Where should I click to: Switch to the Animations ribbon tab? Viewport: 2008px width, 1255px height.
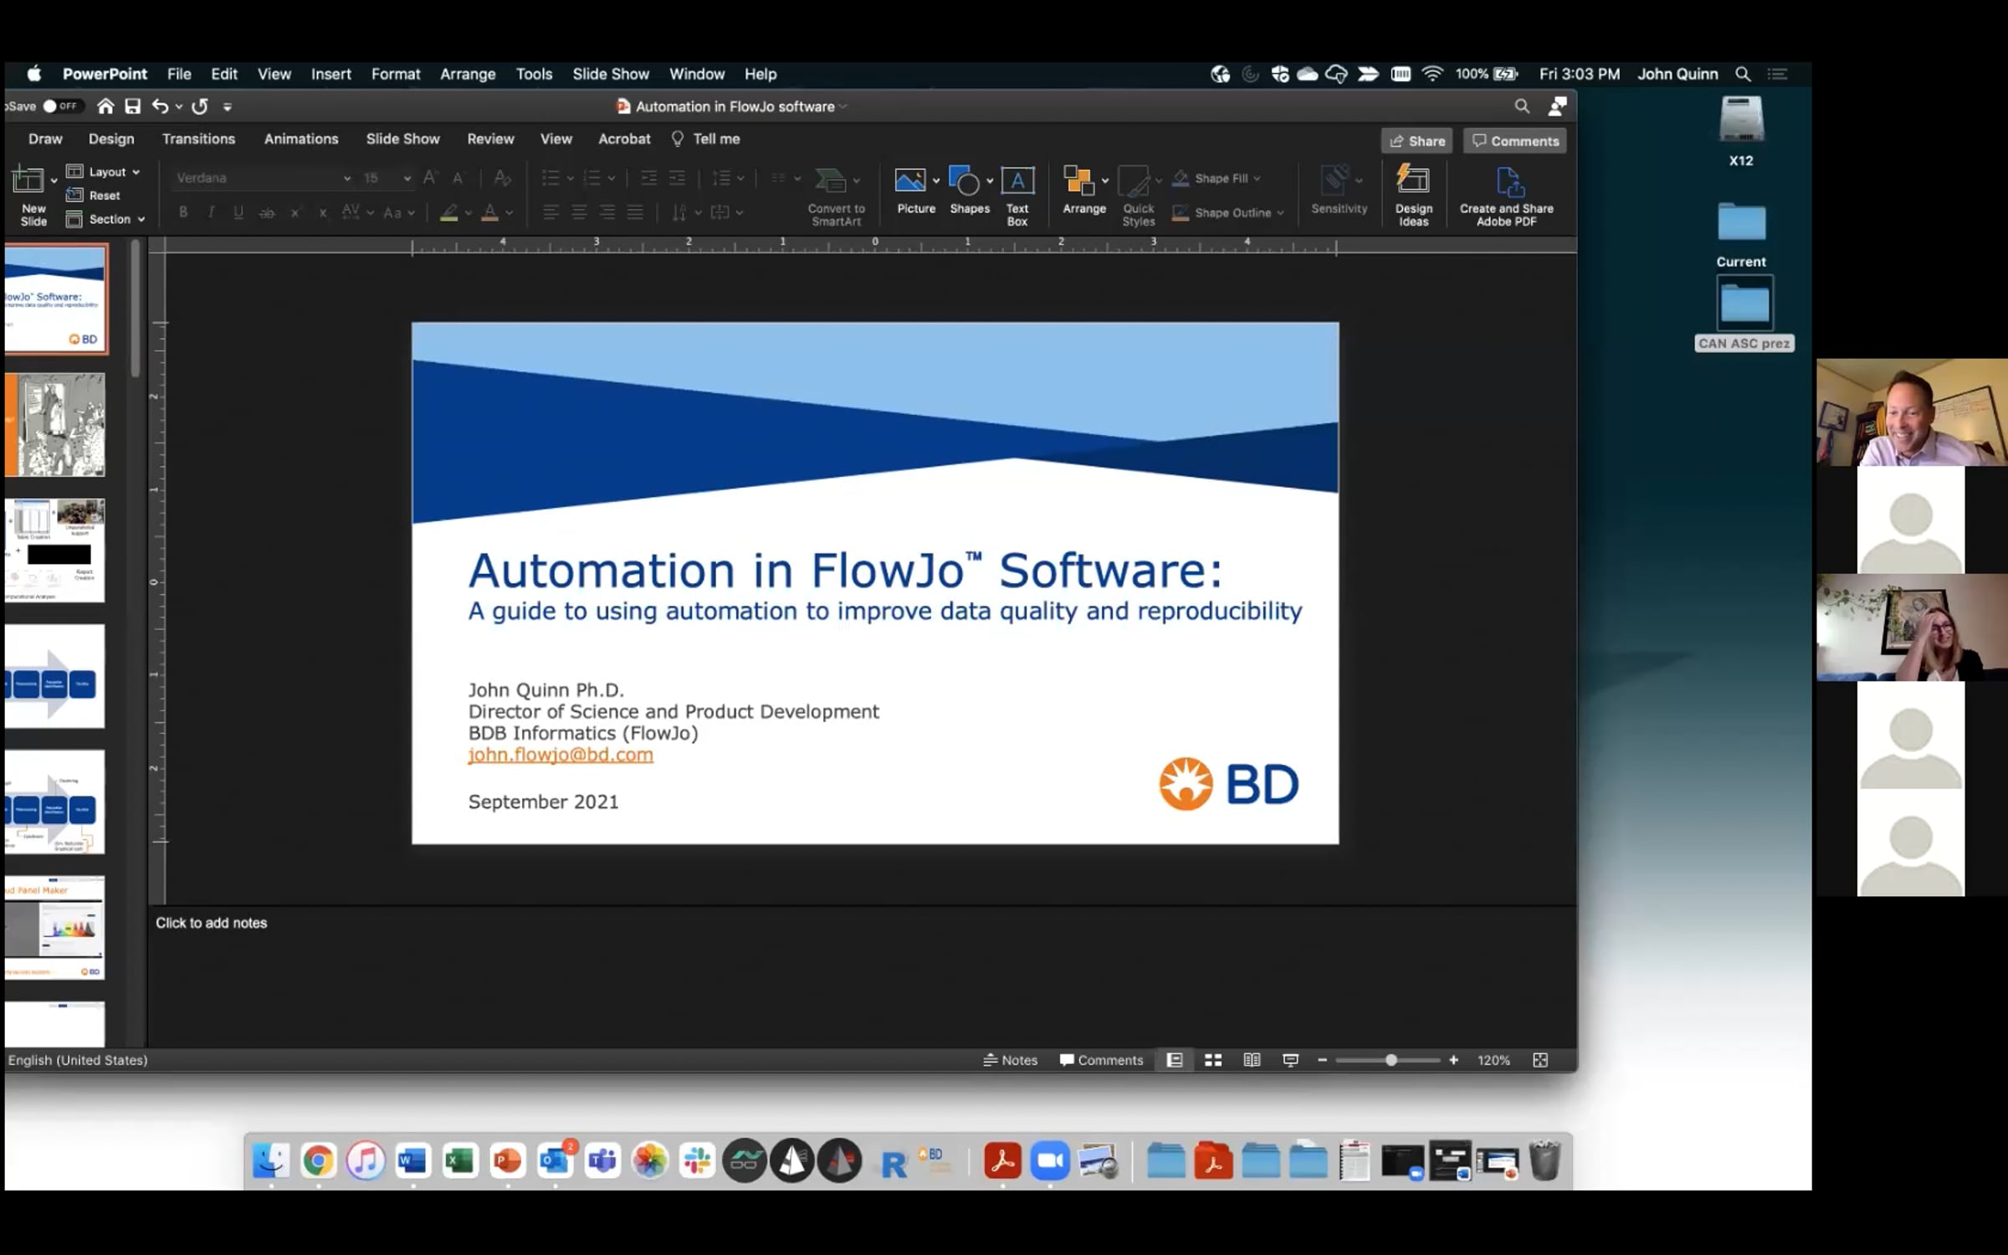[x=301, y=139]
